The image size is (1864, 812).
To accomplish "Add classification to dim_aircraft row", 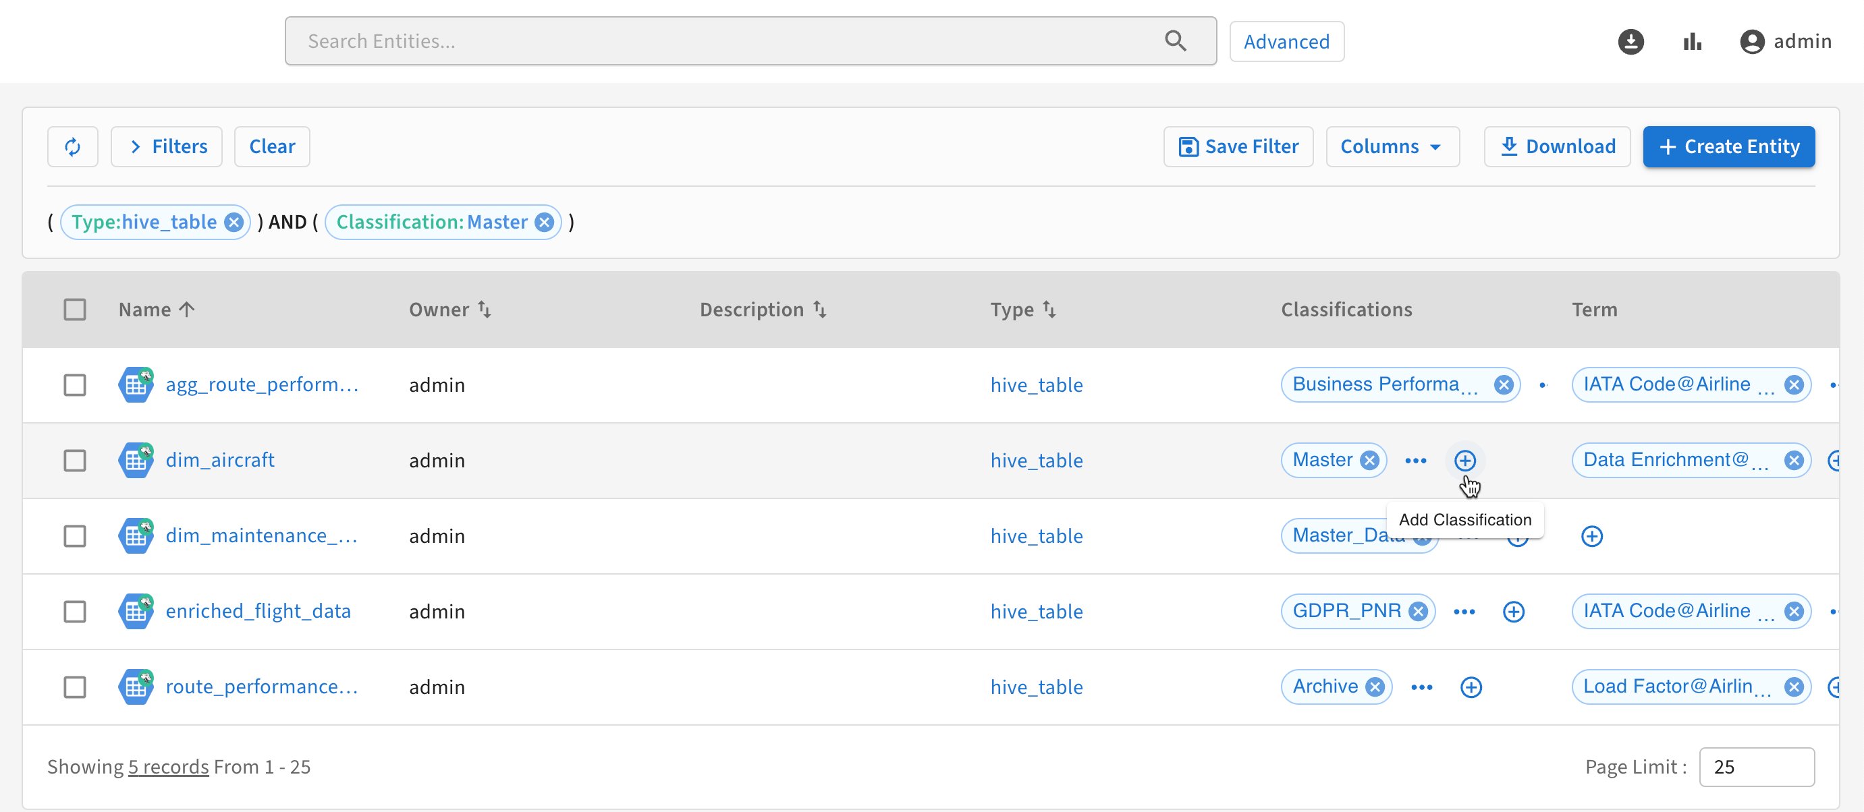I will tap(1464, 461).
